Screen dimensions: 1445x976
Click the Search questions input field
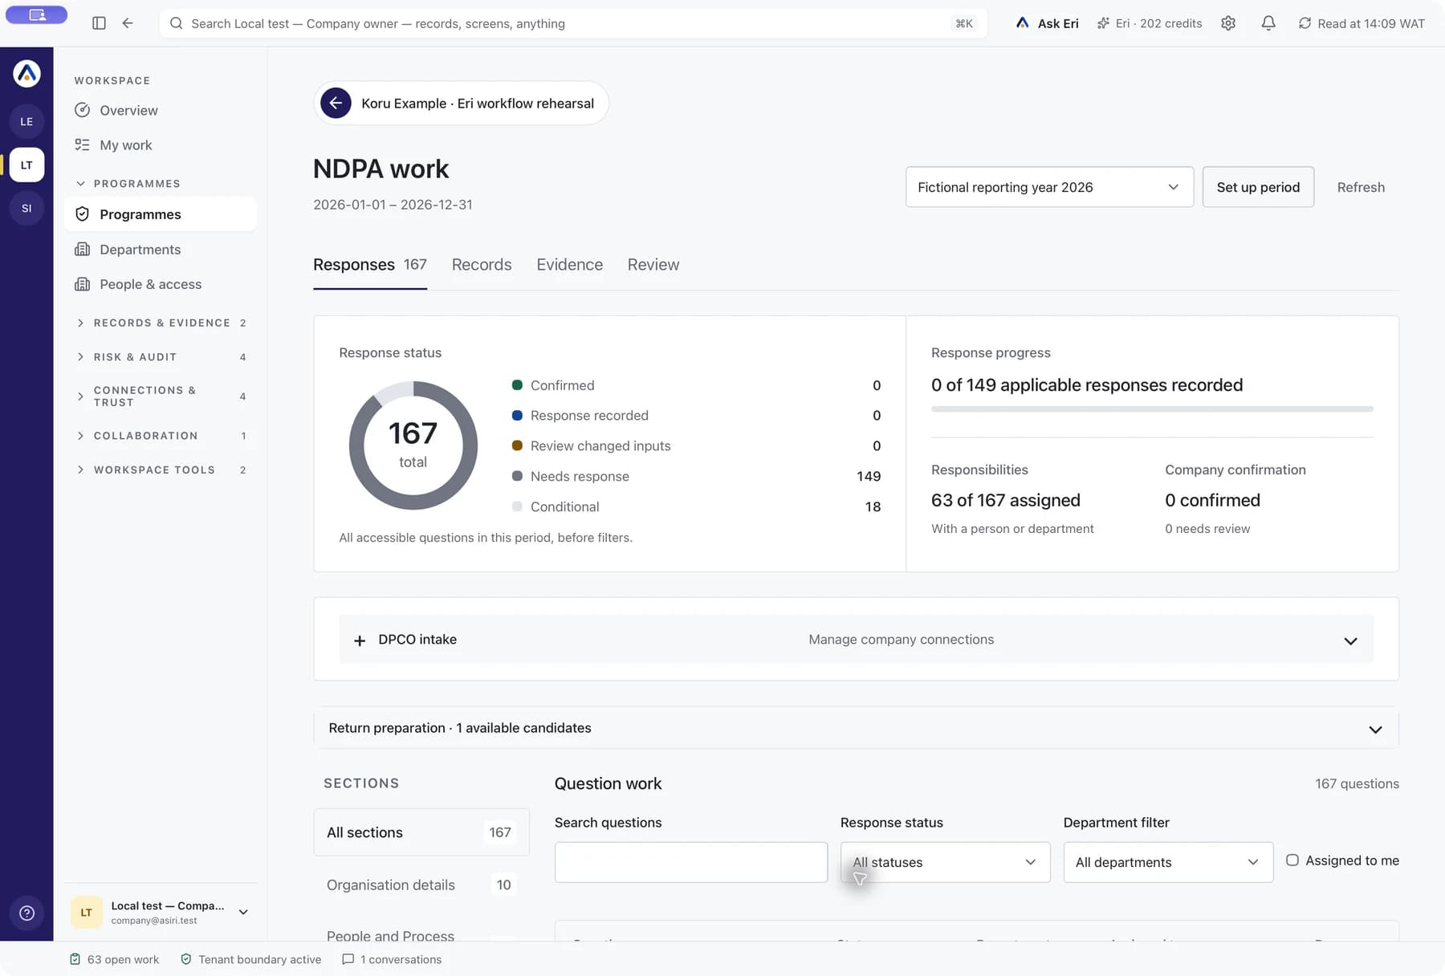tap(691, 862)
